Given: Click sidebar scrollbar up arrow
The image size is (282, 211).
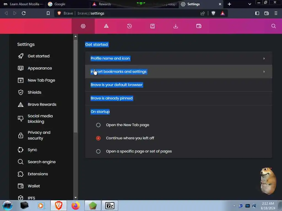Looking at the screenshot, I should click(75, 36).
